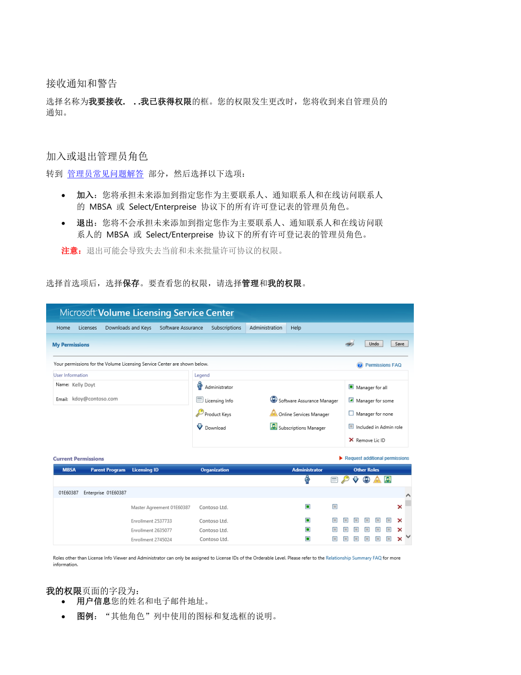Toggle Administrator checkbox for Master Agreement 01E60387
The image size is (521, 675).
tap(308, 507)
